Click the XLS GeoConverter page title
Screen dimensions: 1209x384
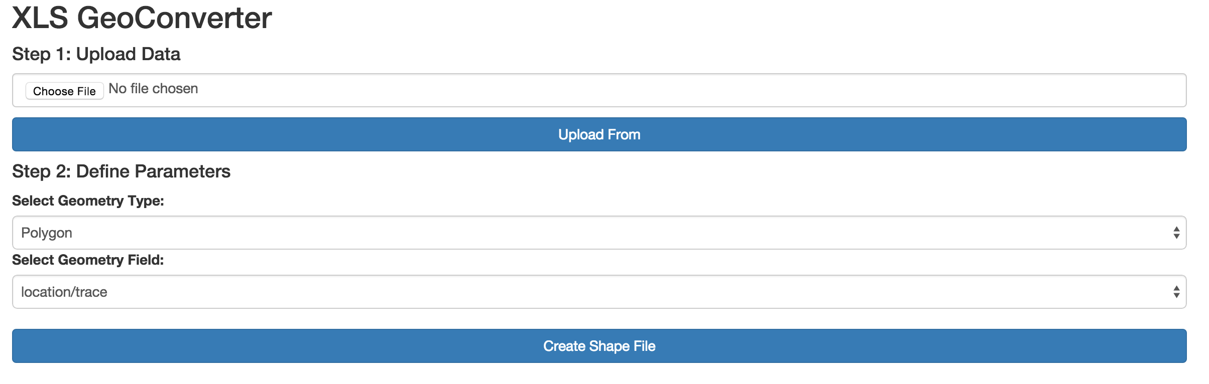[x=142, y=18]
